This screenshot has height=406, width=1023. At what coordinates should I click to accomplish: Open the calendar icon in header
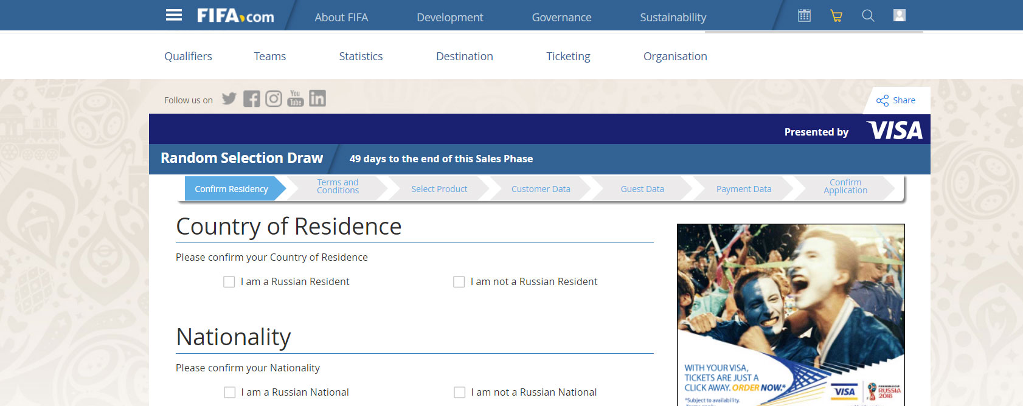pos(804,16)
